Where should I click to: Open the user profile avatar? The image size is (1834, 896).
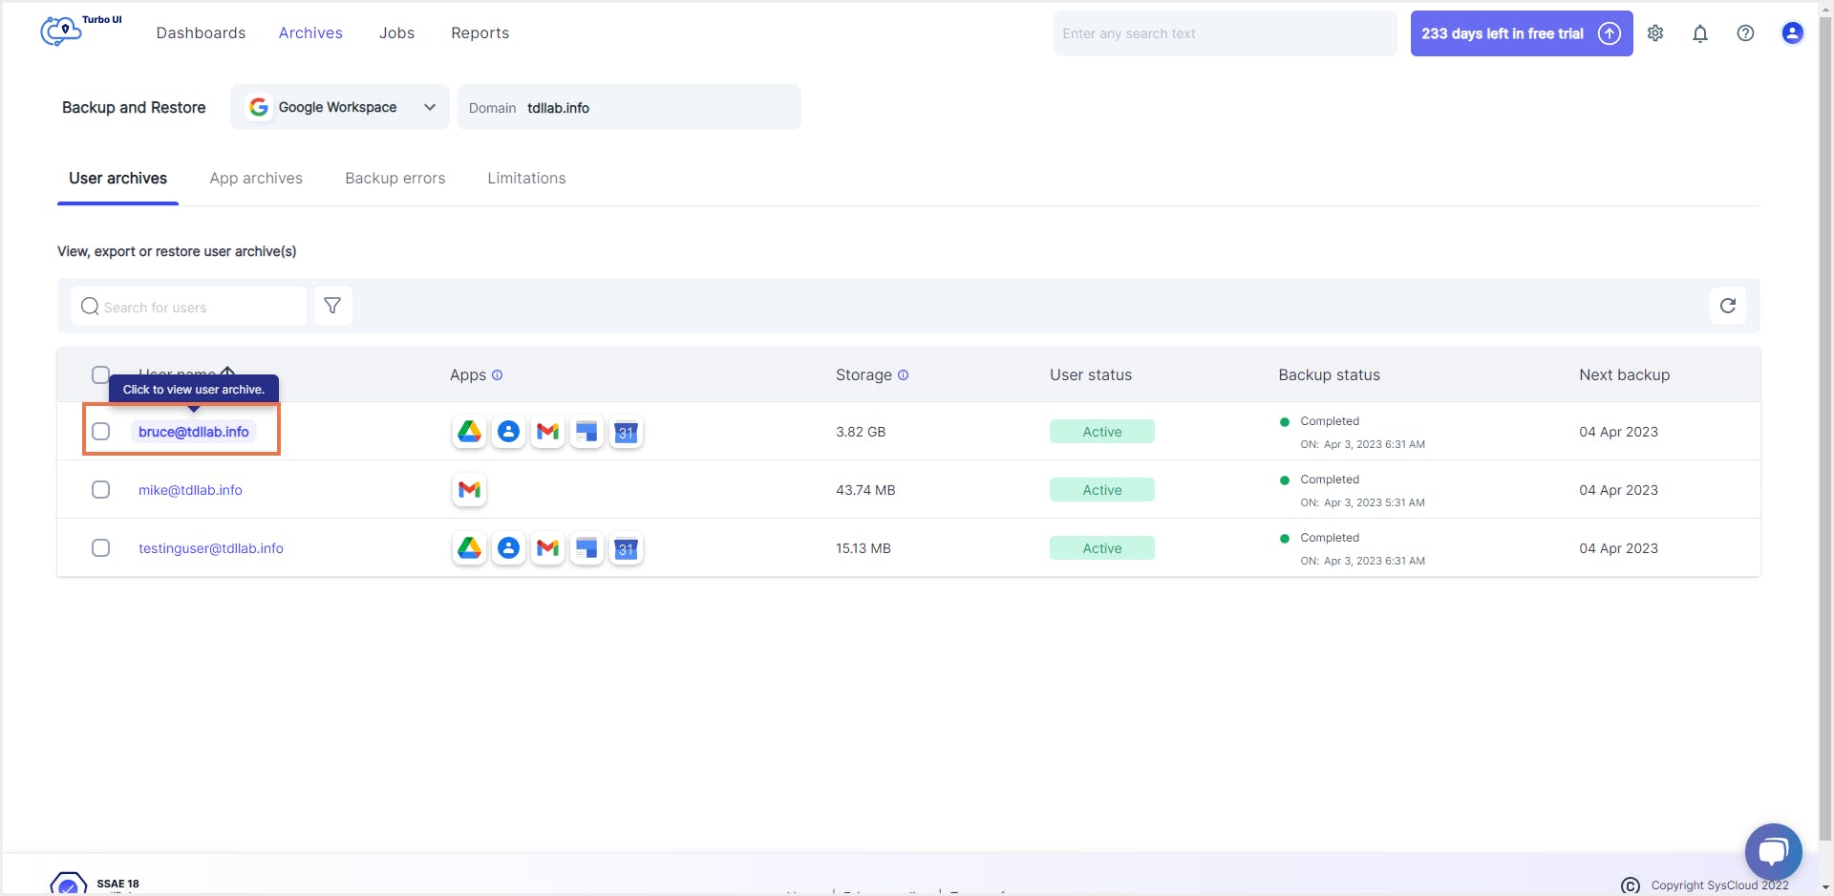tap(1792, 33)
